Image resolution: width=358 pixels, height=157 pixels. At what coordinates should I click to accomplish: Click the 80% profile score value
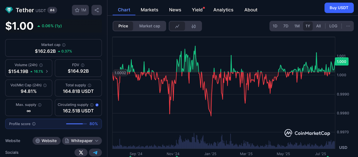pos(94,124)
